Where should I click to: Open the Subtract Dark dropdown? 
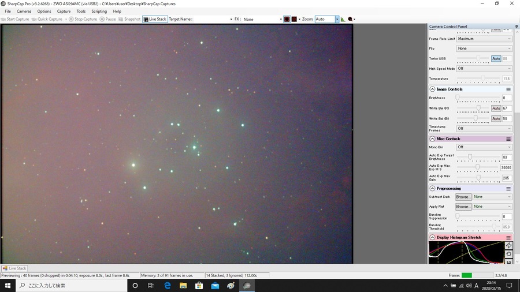tap(492, 197)
